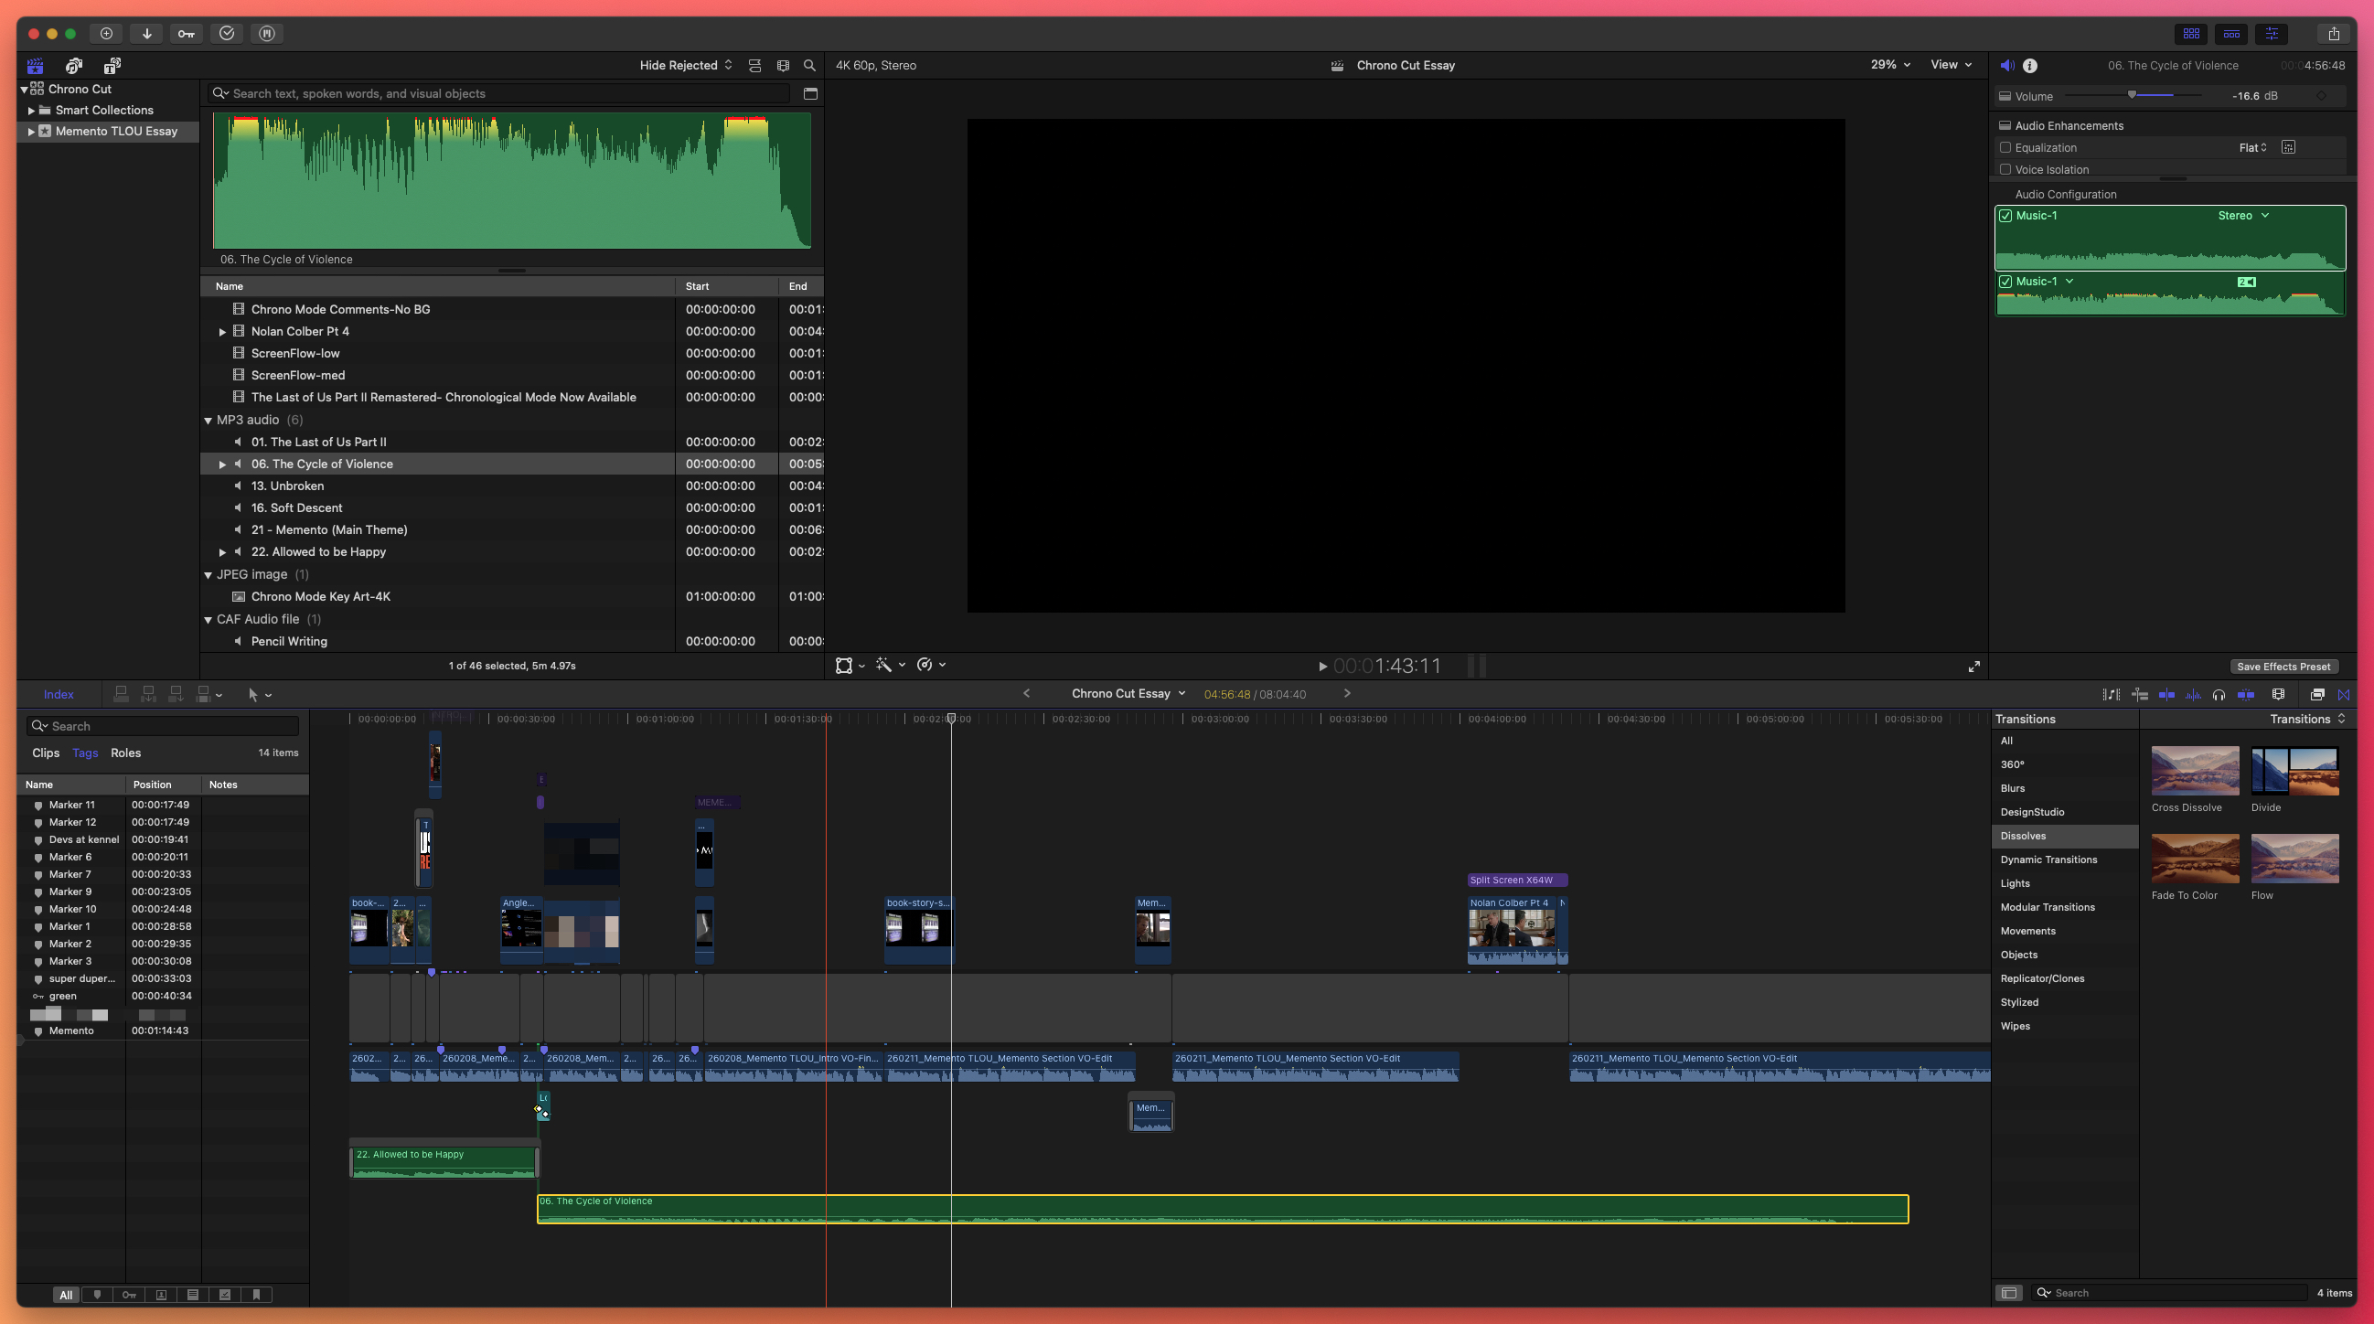Open the Keyword Editor key icon
Image resolution: width=2374 pixels, height=1324 pixels.
pyautogui.click(x=187, y=34)
